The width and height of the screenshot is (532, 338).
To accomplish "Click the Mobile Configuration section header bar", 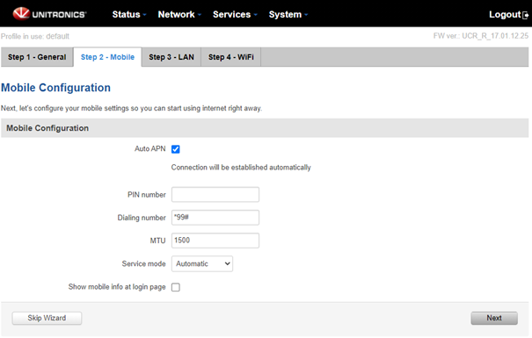I will pos(265,128).
